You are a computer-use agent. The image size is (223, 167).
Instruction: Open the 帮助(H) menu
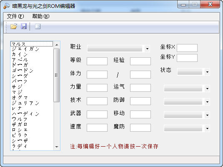(x=41, y=16)
